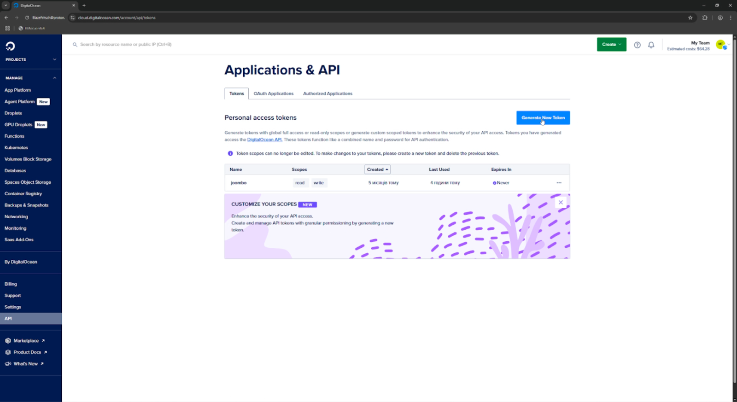Reload the page

point(27,17)
